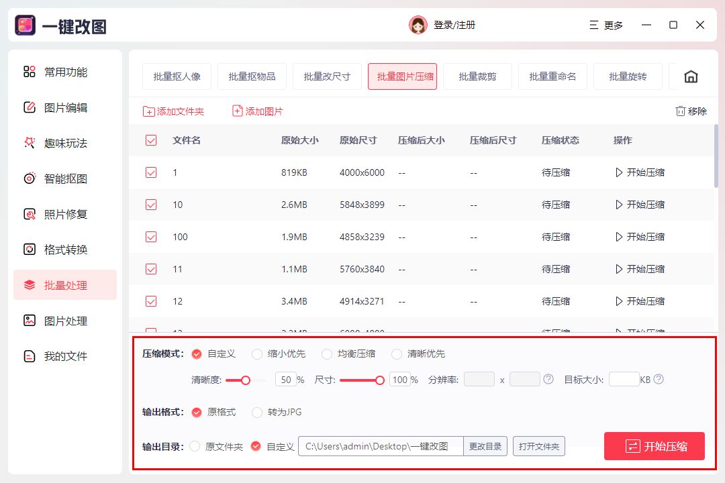
Task: Start compressing file 10 via its play icon
Action: click(x=619, y=205)
